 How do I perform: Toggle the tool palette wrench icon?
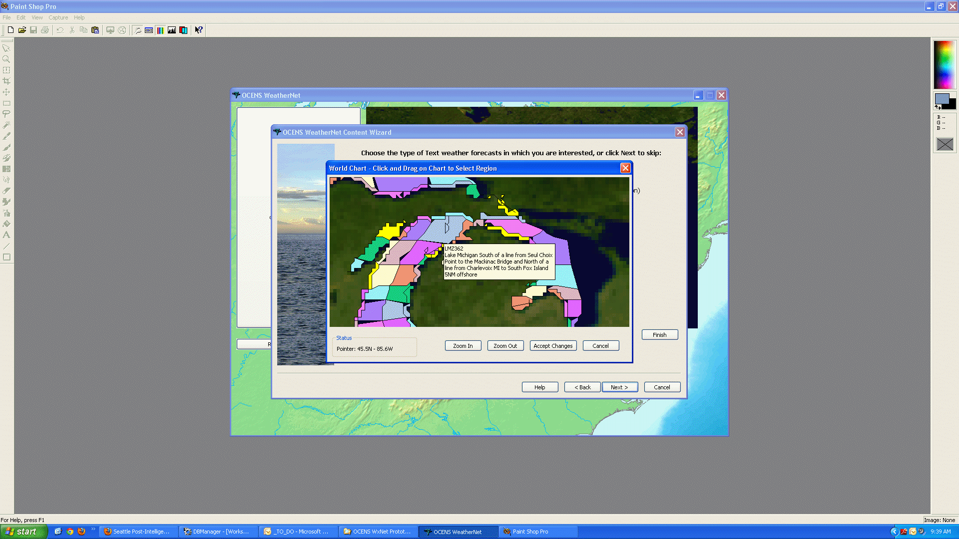[137, 30]
